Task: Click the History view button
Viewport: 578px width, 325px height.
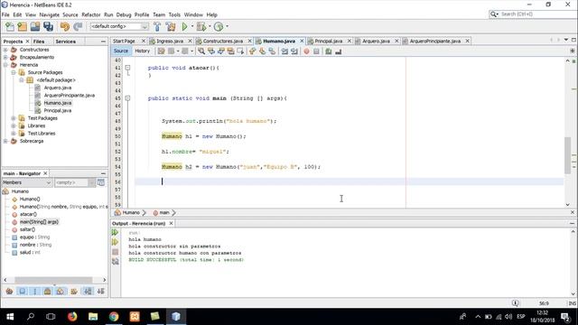Action: [142, 51]
